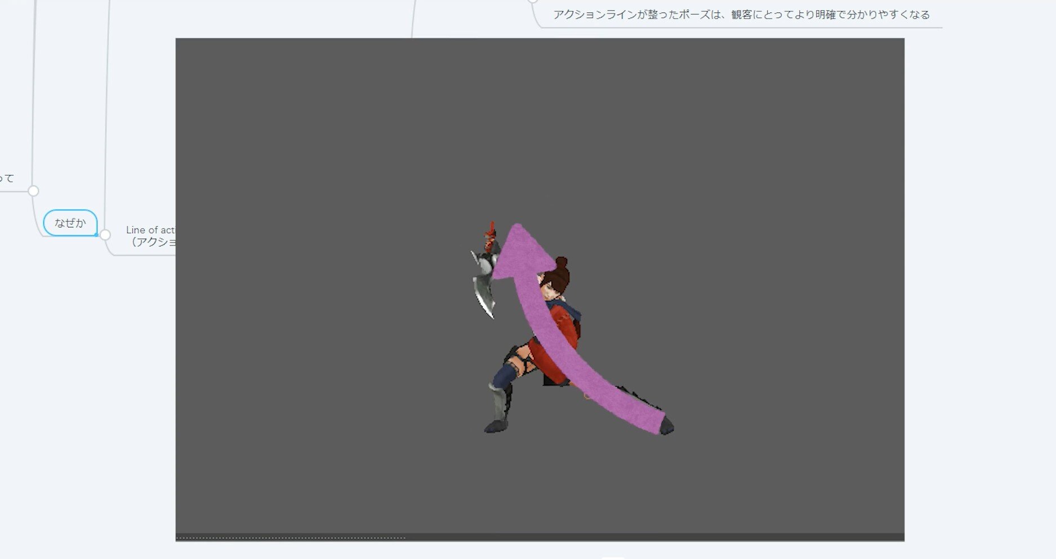The height and width of the screenshot is (559, 1056).
Task: Select the "なぜか" mind map node
Action: coord(70,223)
